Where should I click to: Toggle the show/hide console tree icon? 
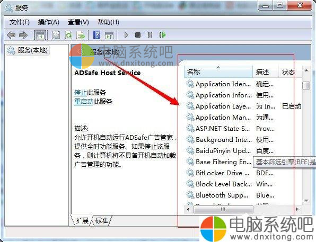point(40,35)
